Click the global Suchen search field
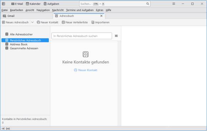Image resolution: width=207 pixels, height=131 pixels. tap(115, 4)
